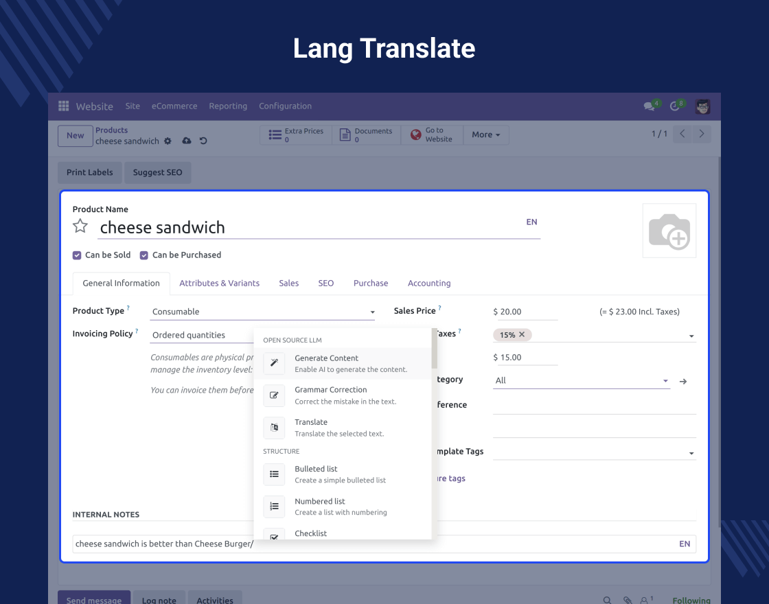Viewport: 769px width, 604px height.
Task: Open the Website app title
Action: click(95, 106)
